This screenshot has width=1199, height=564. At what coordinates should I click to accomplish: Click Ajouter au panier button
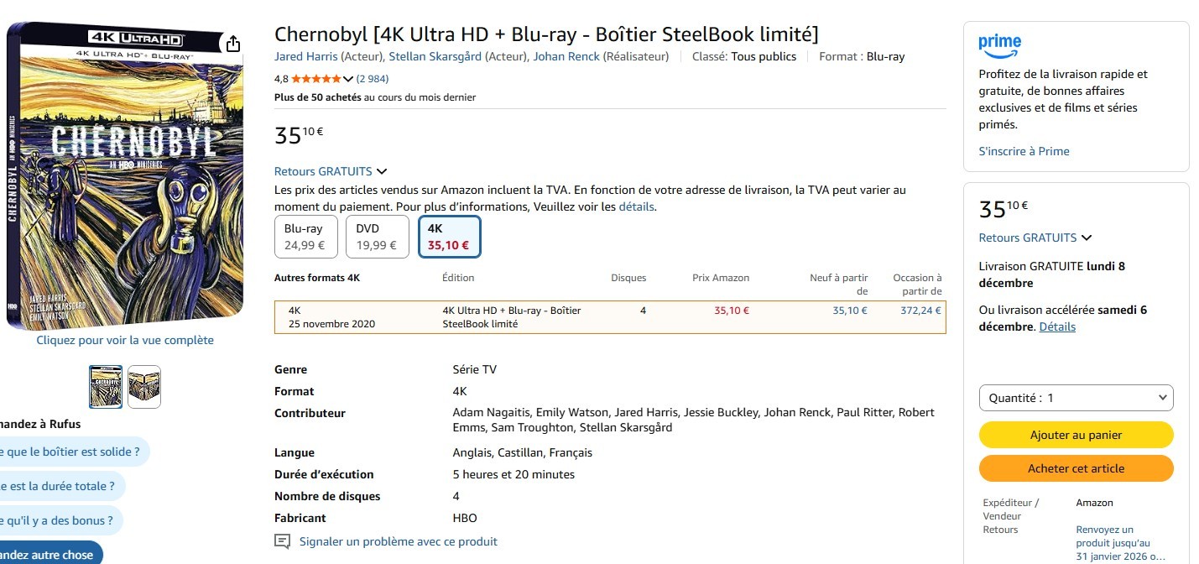(x=1076, y=435)
